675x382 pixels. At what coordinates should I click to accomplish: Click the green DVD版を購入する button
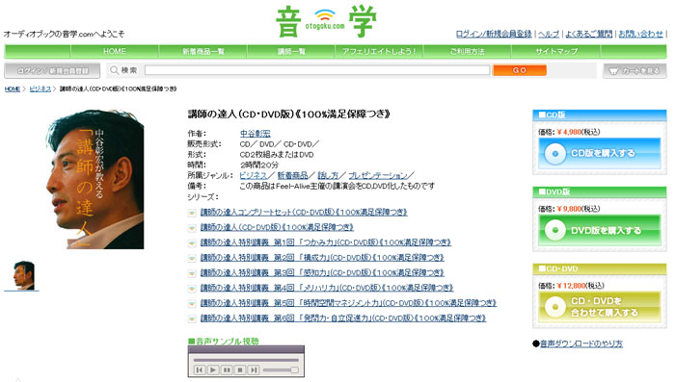pos(599,230)
